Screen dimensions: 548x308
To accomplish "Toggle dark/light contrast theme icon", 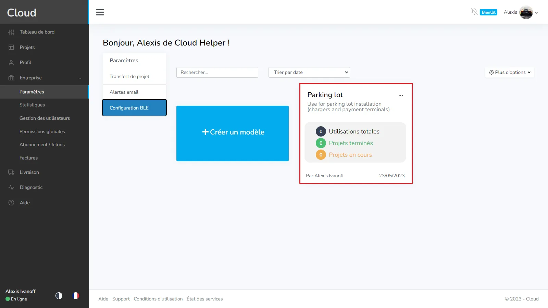I will (59, 295).
